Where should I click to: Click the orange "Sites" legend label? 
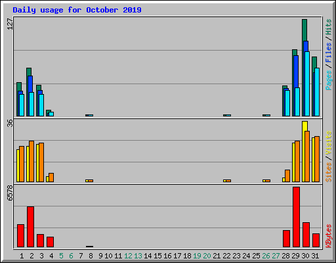click(329, 172)
